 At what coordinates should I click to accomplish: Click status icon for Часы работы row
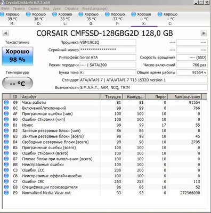pyautogui.click(x=6, y=102)
